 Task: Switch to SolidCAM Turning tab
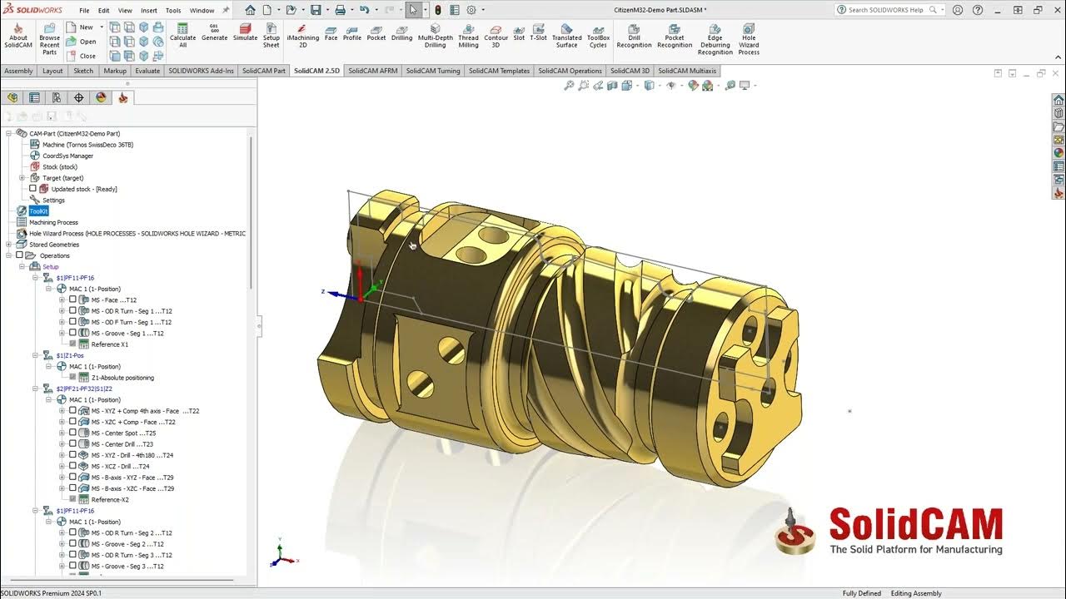[x=433, y=71]
